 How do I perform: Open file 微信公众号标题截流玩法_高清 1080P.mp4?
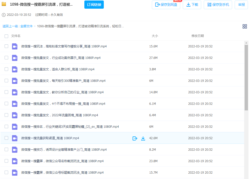point(62,172)
